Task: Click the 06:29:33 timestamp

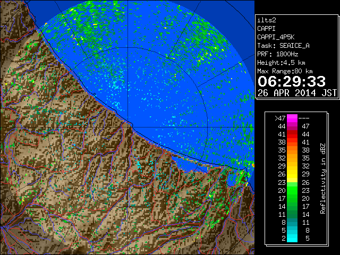Action: 292,81
